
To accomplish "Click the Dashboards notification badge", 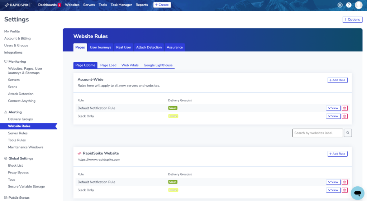I will point(59,5).
